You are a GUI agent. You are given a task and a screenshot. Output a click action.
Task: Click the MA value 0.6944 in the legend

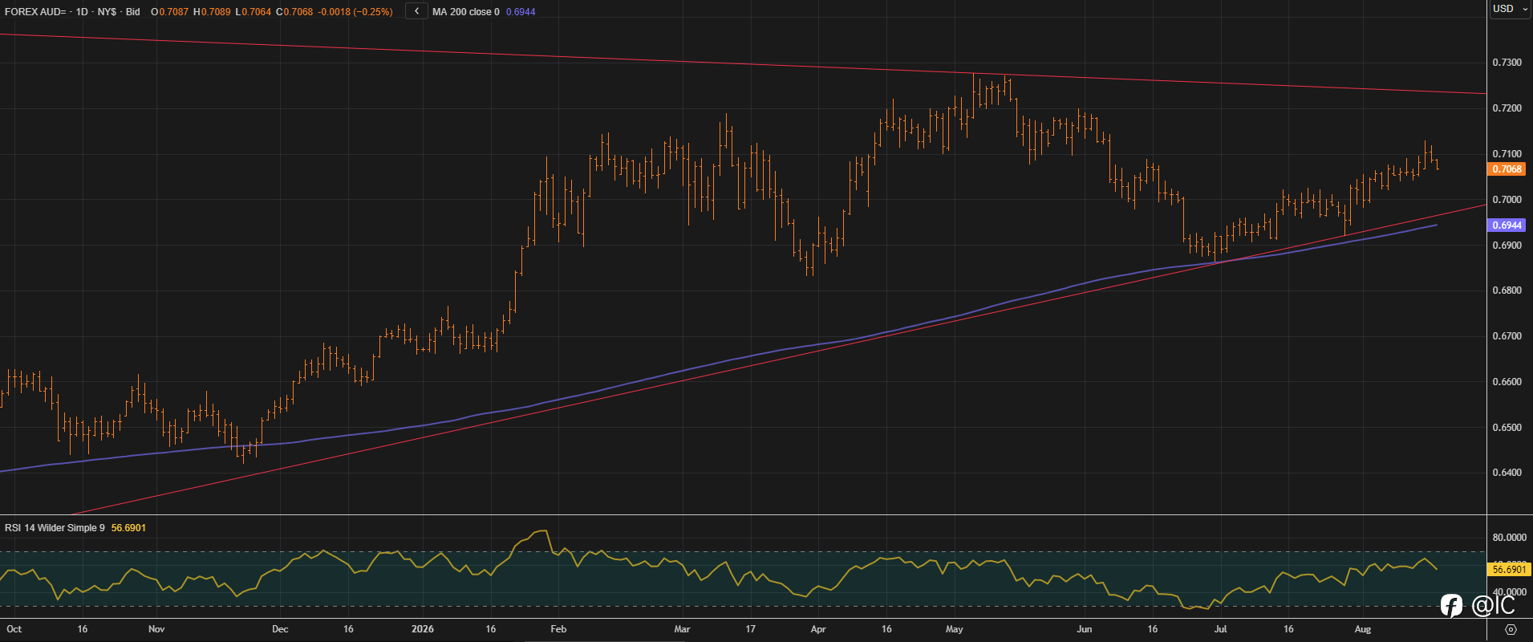point(521,12)
